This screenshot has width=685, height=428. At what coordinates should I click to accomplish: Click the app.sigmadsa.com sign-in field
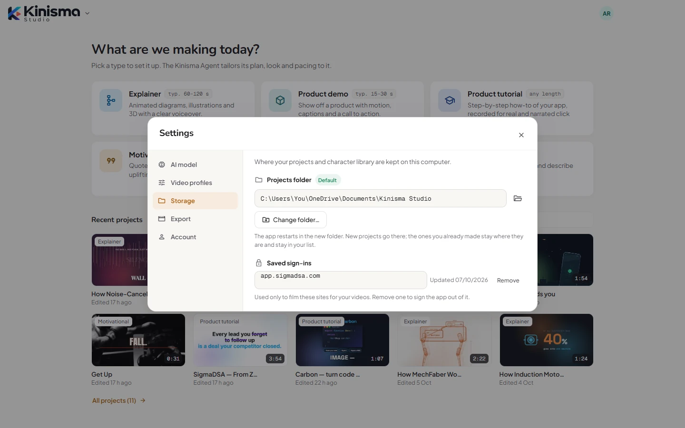coord(341,280)
